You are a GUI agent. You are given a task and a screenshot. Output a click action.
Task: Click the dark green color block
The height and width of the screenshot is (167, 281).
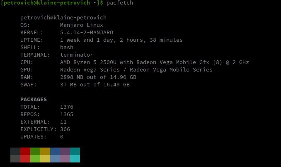click(x=35, y=151)
